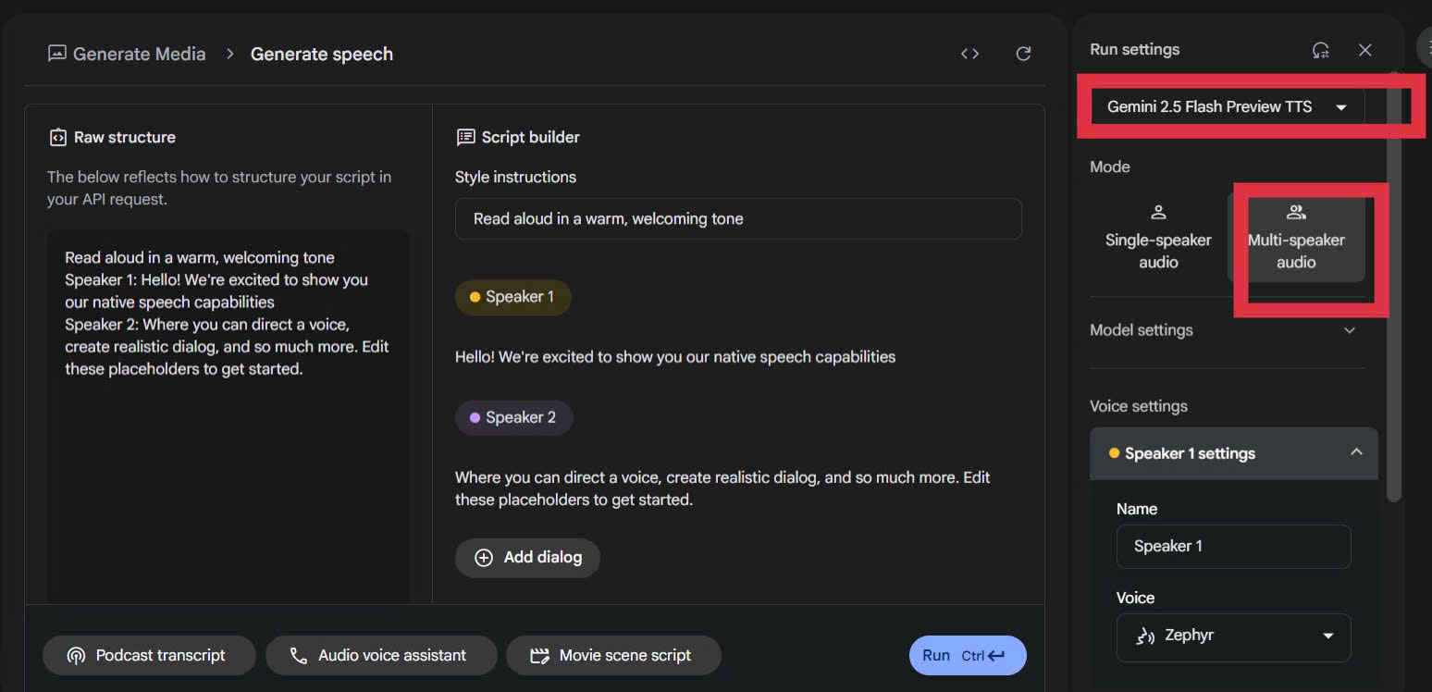This screenshot has height=692, width=1432.
Task: Click the Run settings reset icon
Action: click(1321, 50)
